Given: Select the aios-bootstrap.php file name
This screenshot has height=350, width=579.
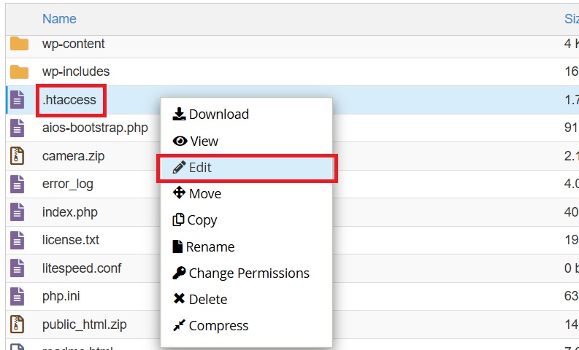Looking at the screenshot, I should [95, 128].
